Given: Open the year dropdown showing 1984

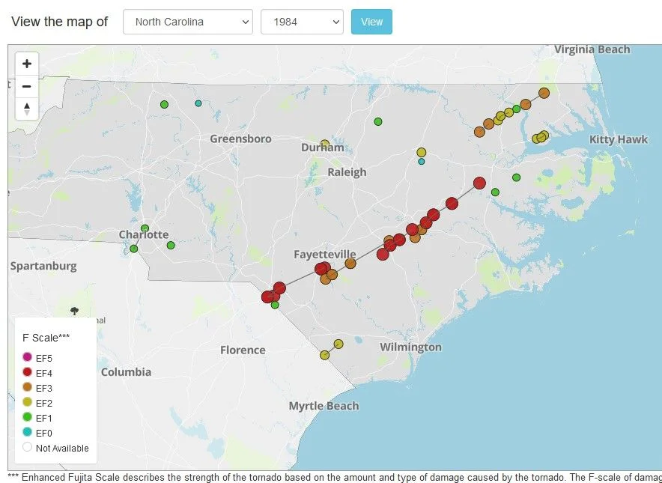Looking at the screenshot, I should coord(302,22).
